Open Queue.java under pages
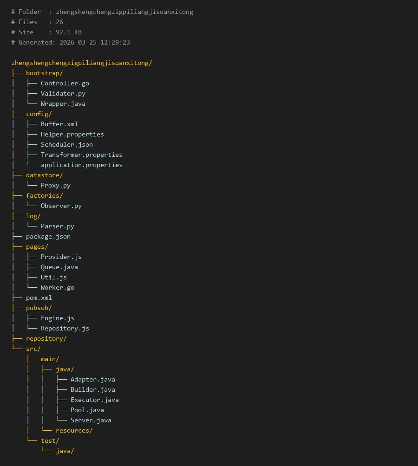 click(x=59, y=267)
